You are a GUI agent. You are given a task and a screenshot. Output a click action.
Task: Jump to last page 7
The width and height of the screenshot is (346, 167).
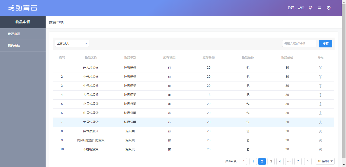(x=298, y=161)
